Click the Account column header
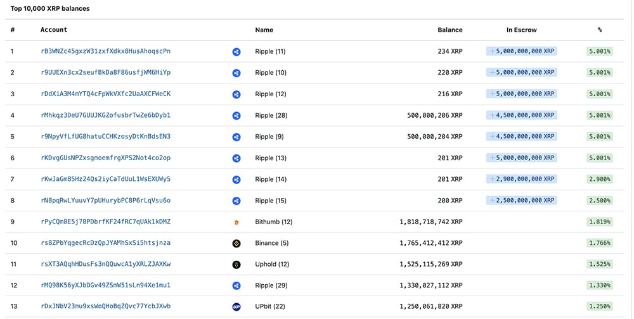Viewport: 634px width, 319px height. pyautogui.click(x=54, y=30)
